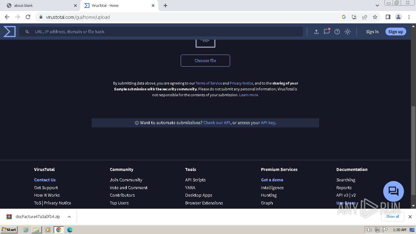Click the share page icon in address bar

click(x=365, y=17)
